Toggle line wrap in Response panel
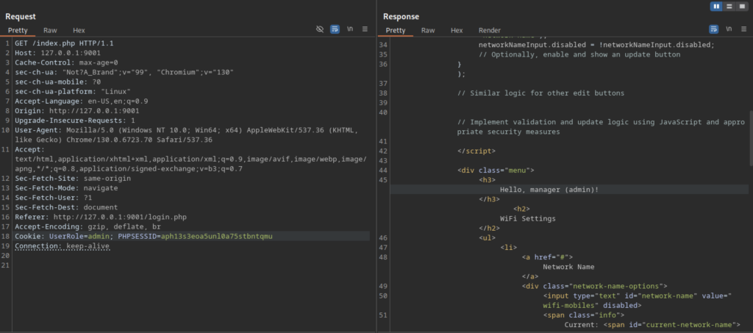The width and height of the screenshot is (753, 333). 713,29
